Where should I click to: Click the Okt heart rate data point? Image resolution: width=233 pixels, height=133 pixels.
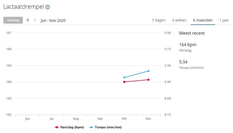[x=124, y=82]
